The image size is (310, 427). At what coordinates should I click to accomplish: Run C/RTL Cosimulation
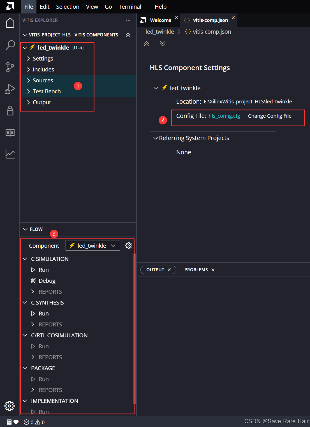(x=40, y=346)
